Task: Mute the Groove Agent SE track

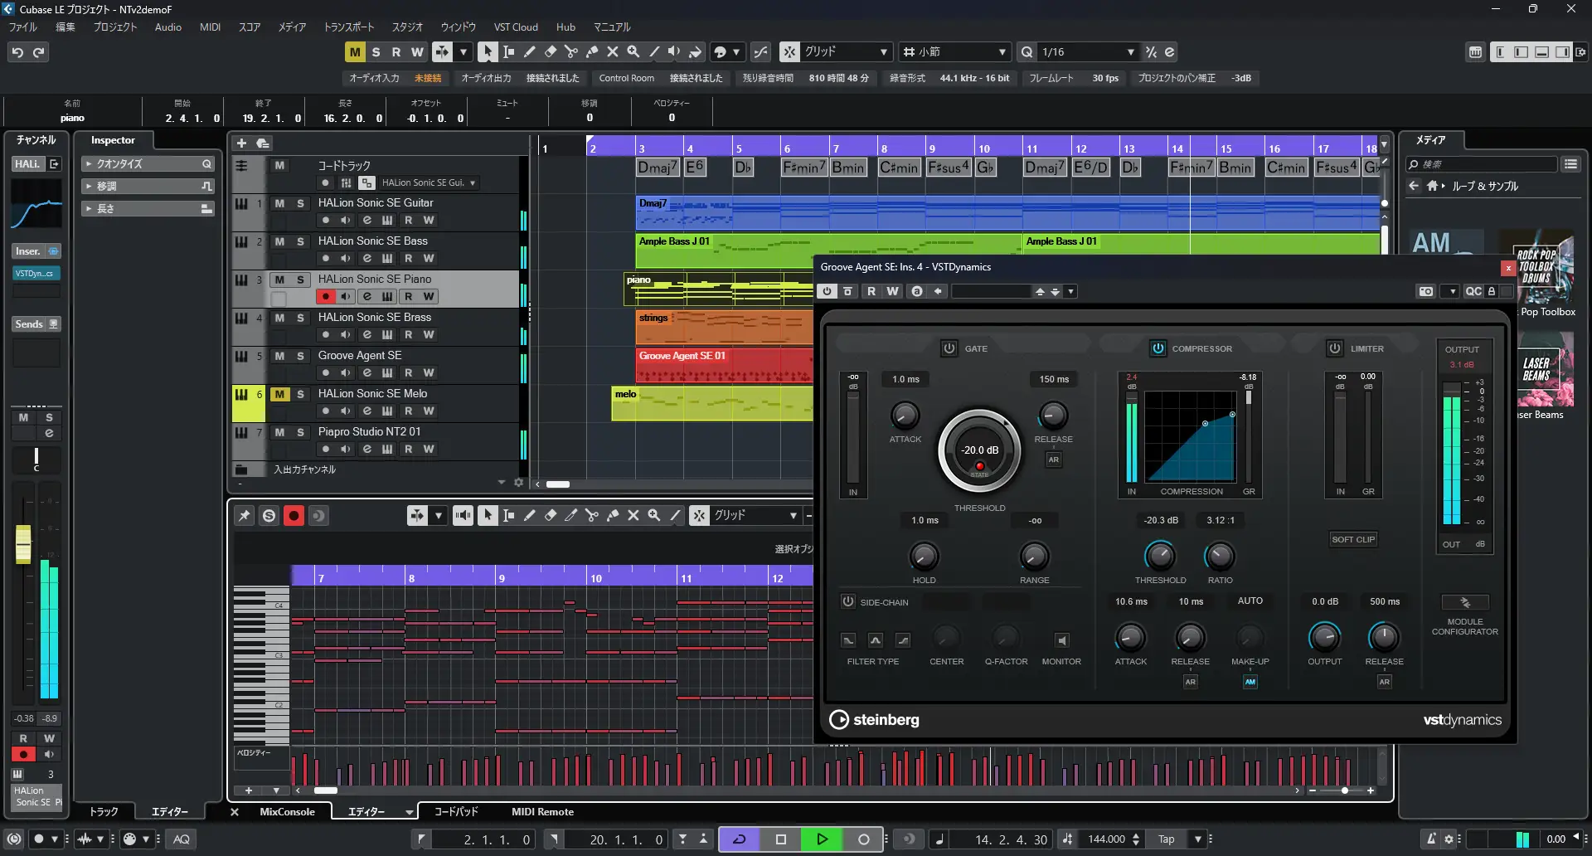Action: [x=279, y=356]
